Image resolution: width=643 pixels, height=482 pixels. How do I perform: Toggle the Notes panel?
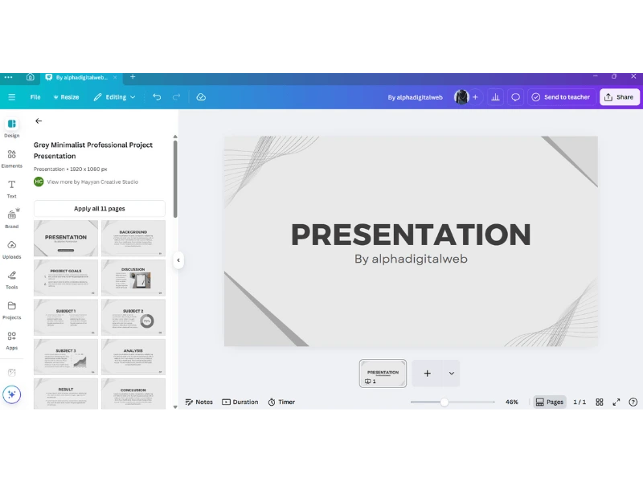[x=199, y=402]
